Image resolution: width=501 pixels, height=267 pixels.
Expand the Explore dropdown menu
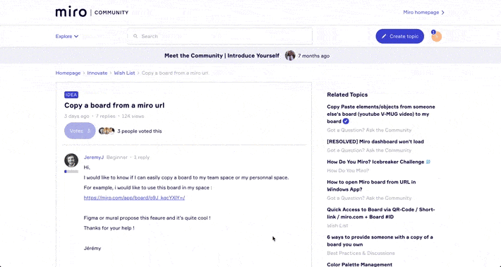67,36
